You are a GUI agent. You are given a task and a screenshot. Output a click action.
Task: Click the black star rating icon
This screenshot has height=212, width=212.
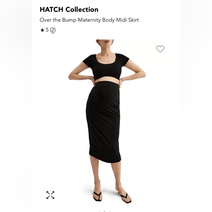click(42, 30)
